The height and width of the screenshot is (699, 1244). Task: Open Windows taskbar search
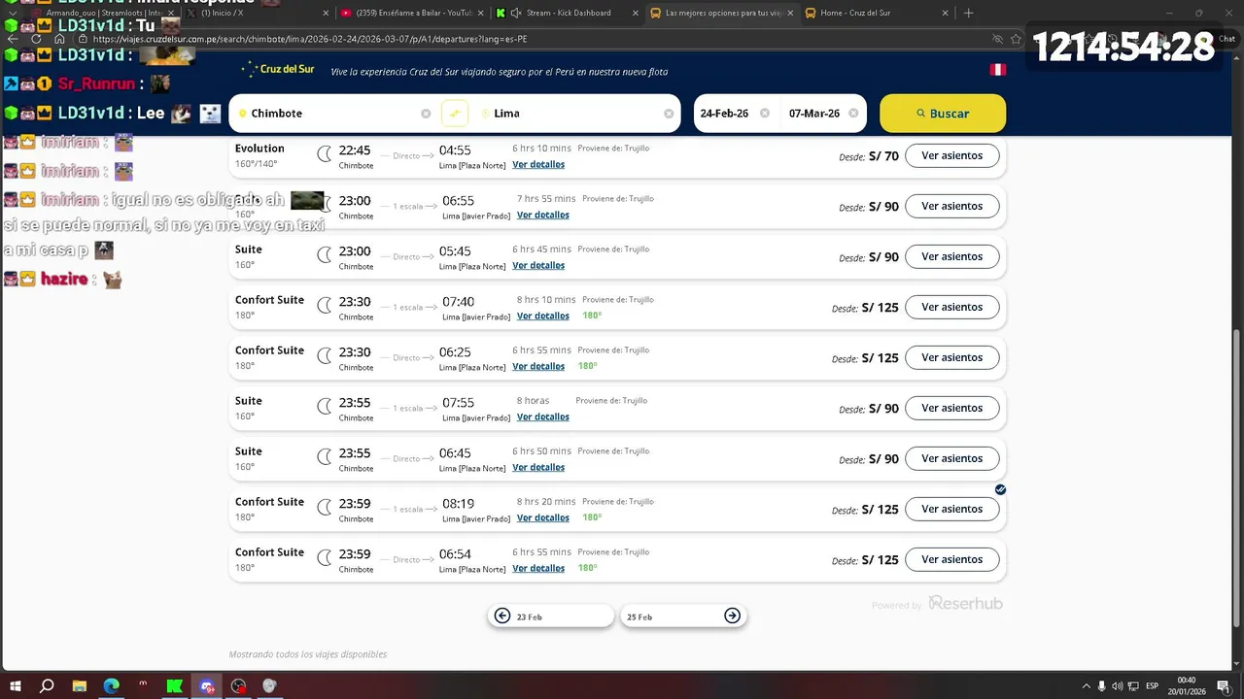(x=47, y=685)
